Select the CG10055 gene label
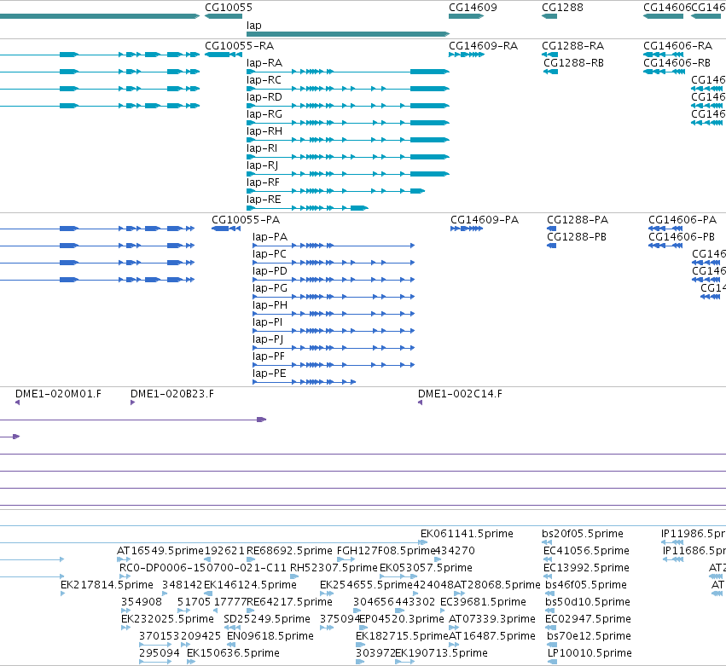Image resolution: width=726 pixels, height=666 pixels. point(229,8)
